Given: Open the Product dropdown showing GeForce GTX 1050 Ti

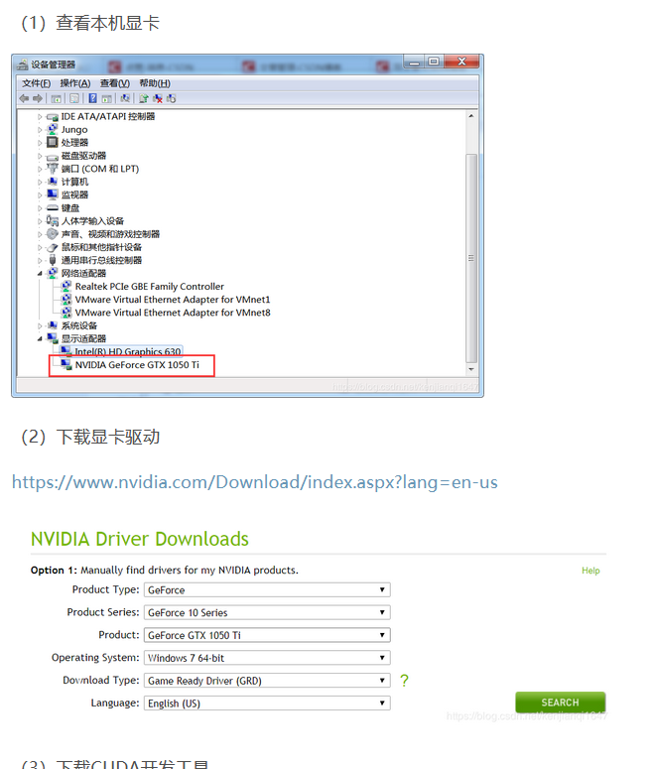Looking at the screenshot, I should pyautogui.click(x=267, y=635).
